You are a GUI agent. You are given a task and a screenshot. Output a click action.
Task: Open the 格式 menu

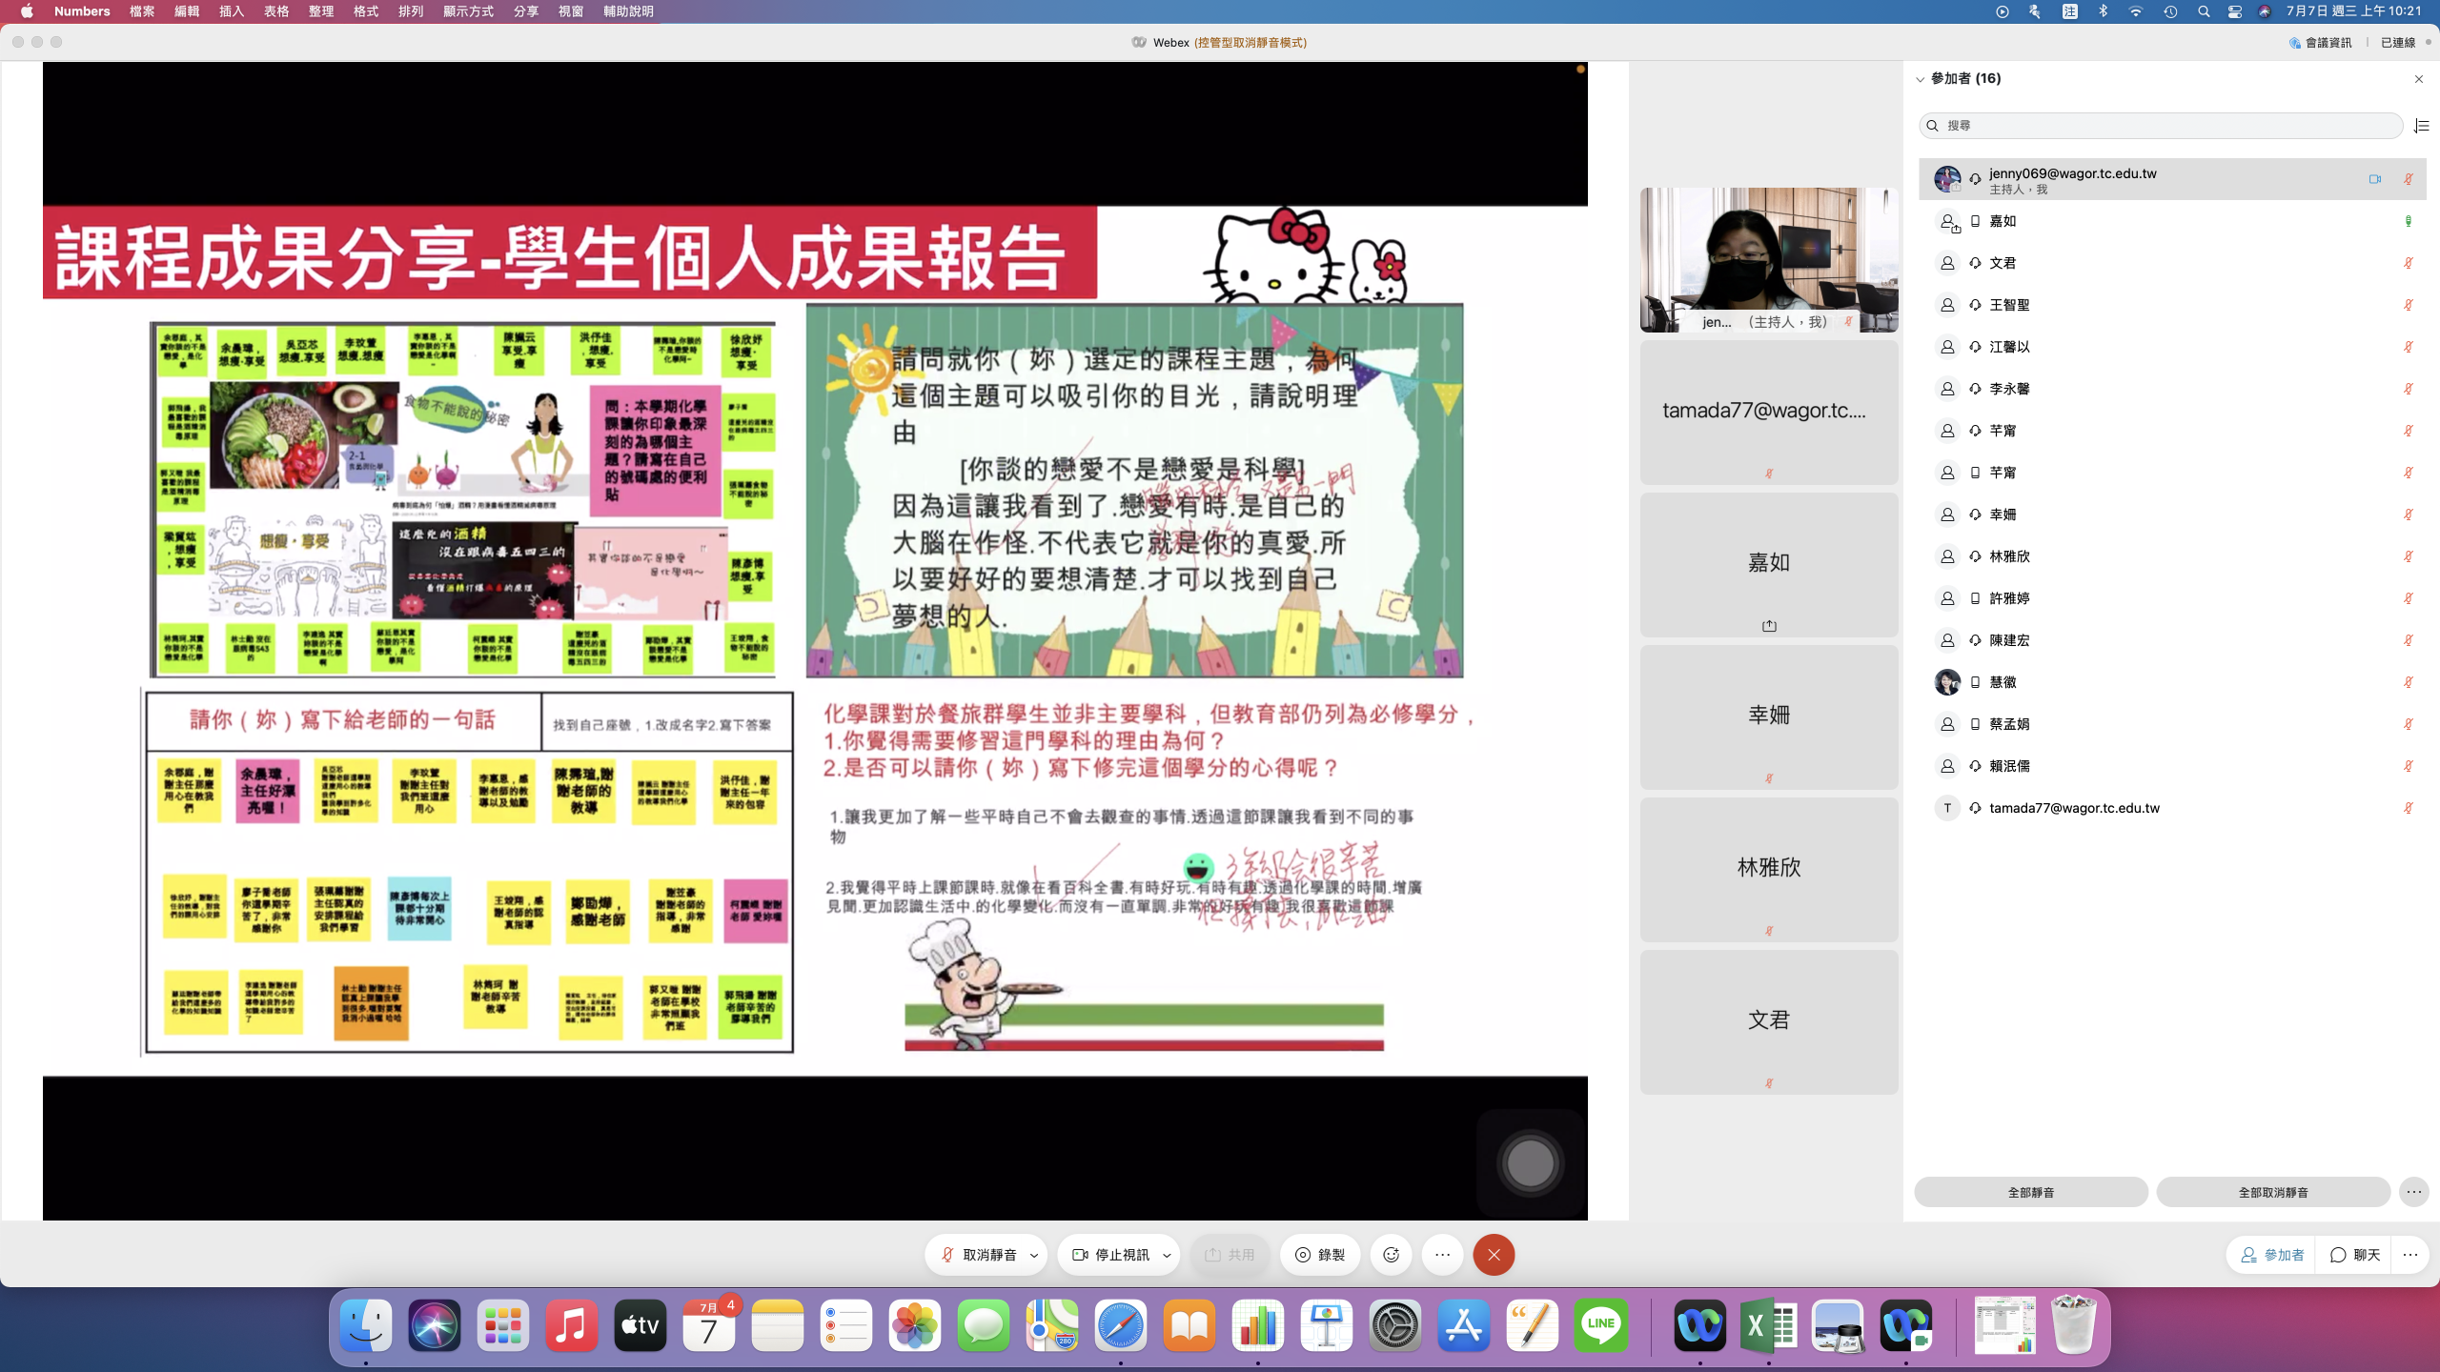(365, 11)
